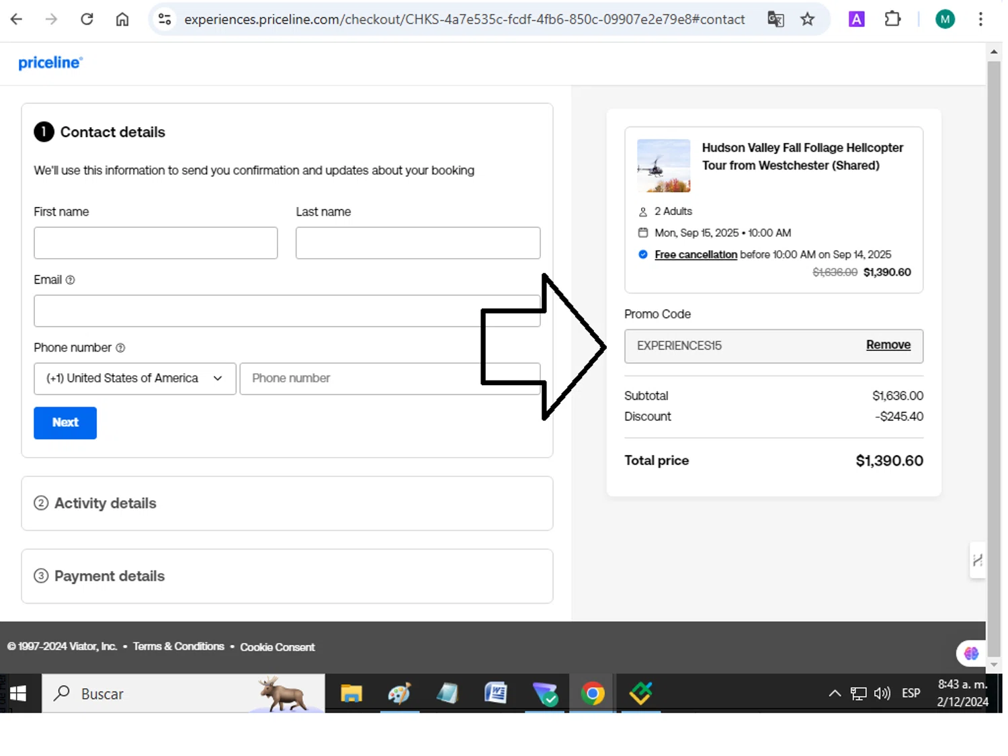Open the Free cancellation link

pyautogui.click(x=696, y=255)
